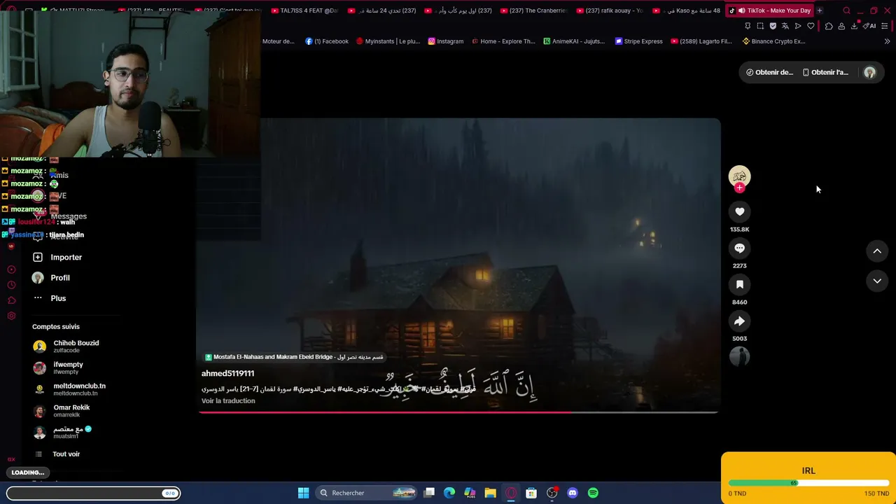Open Microsoft Store from the taskbar
This screenshot has height=504, width=896.
pyautogui.click(x=531, y=493)
